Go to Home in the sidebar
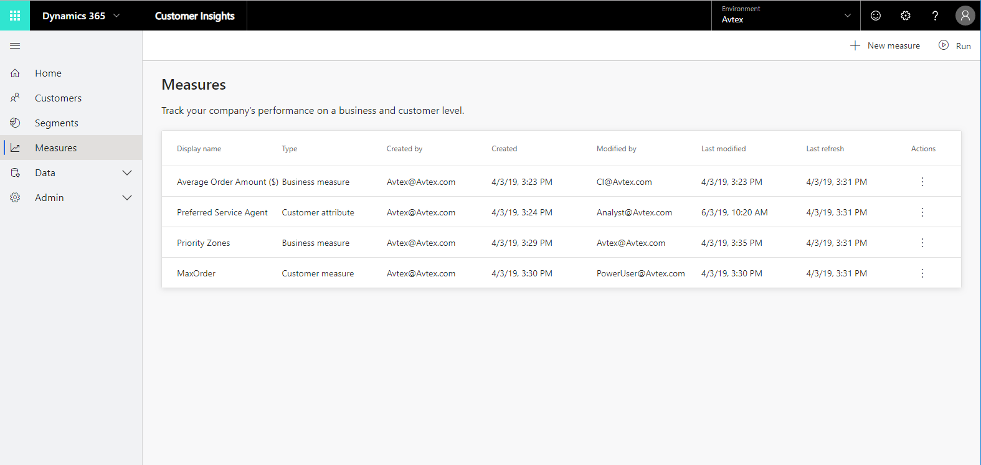The height and width of the screenshot is (465, 981). [x=48, y=73]
